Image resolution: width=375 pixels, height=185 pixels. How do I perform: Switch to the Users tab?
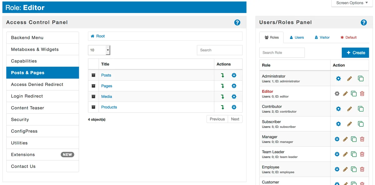tap(297, 37)
